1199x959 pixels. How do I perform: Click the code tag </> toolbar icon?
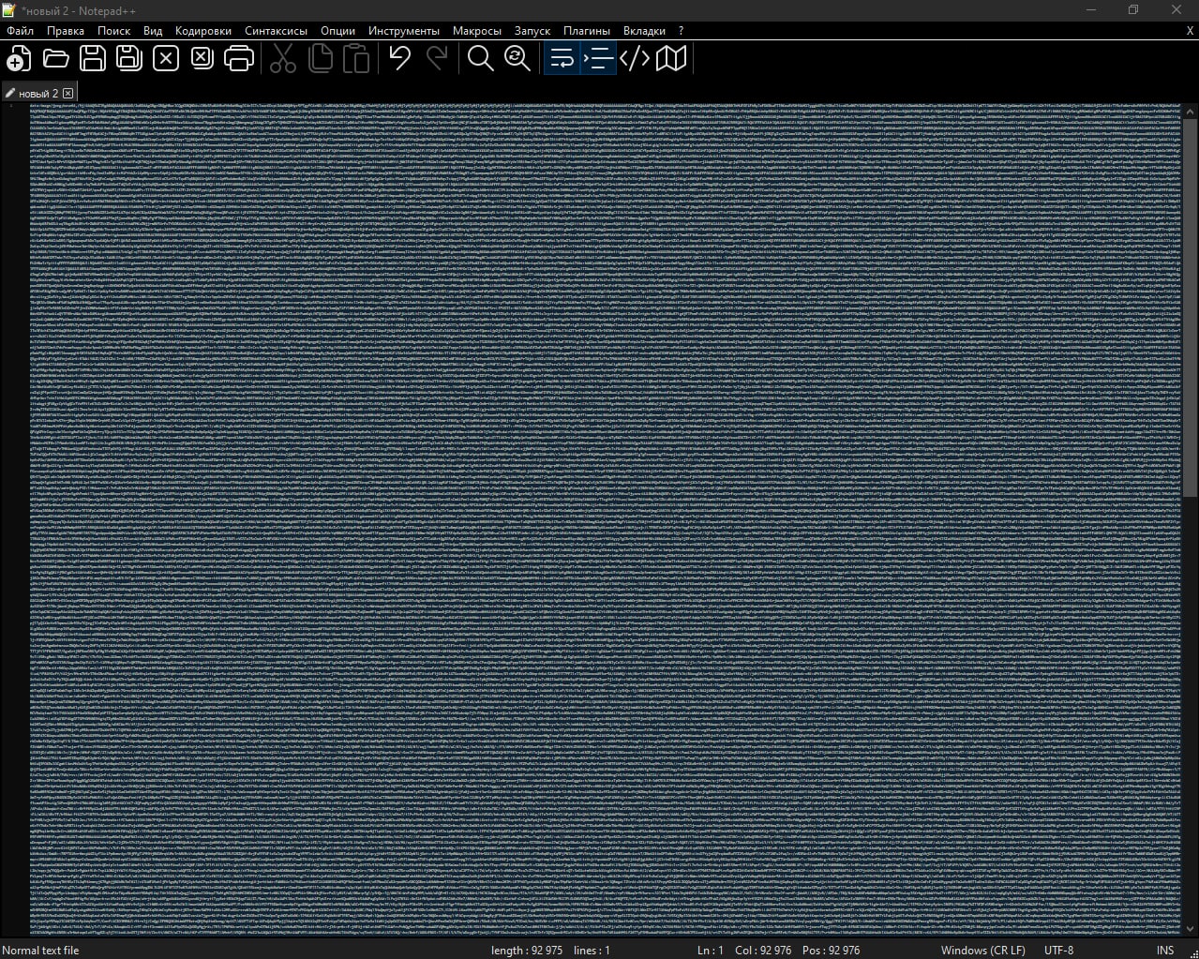pyautogui.click(x=635, y=59)
